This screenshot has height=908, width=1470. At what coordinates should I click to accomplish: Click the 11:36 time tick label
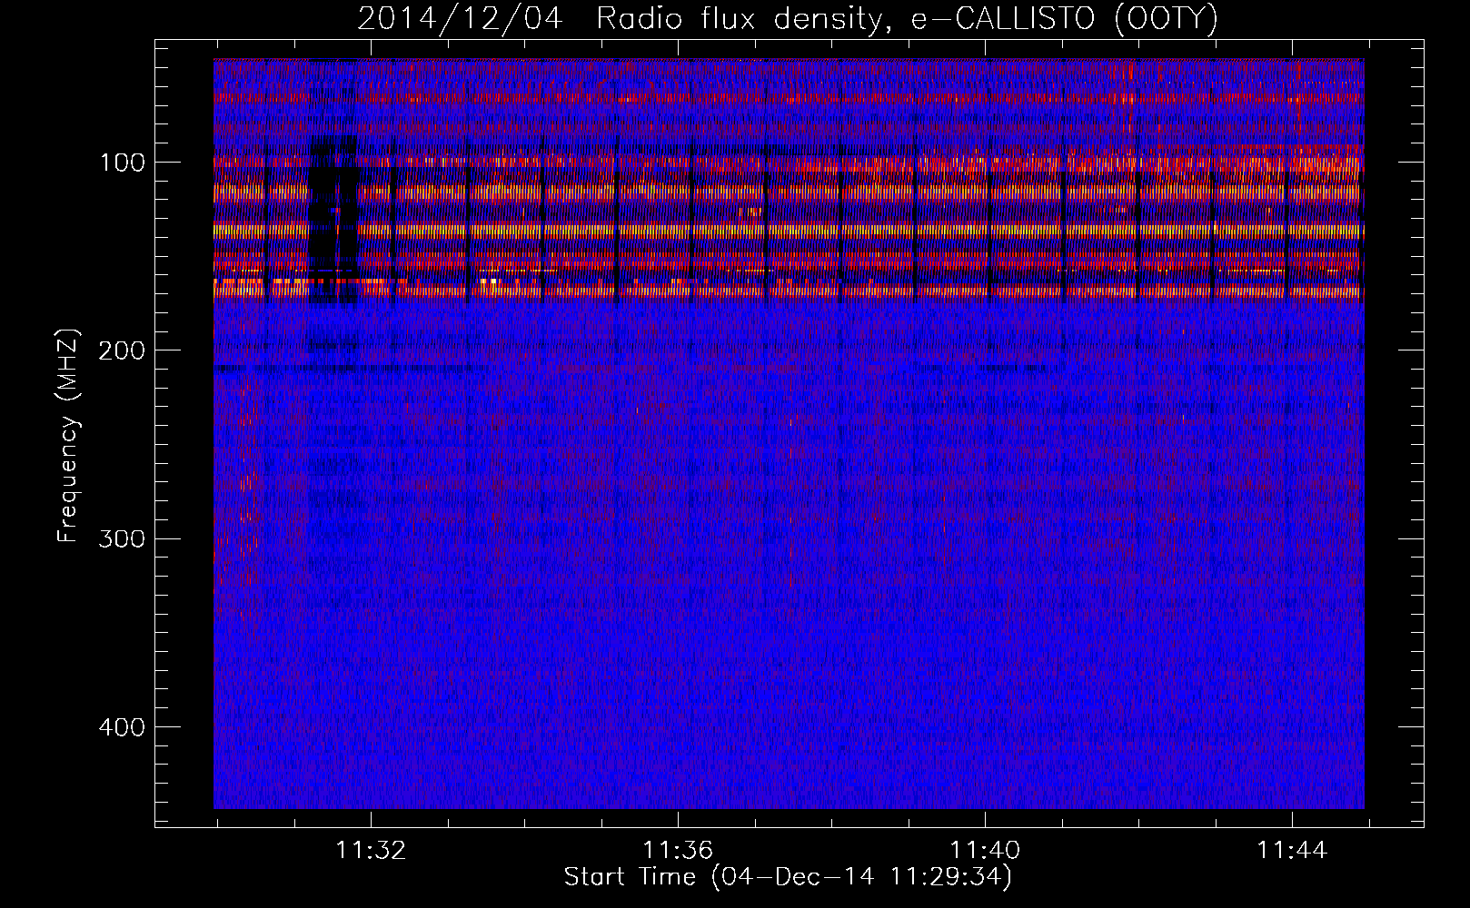point(678,851)
